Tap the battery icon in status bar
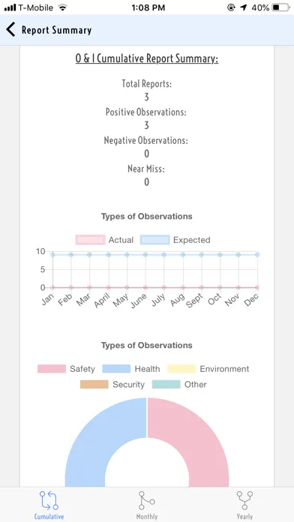Viewport: 294px width, 522px height. coord(280,7)
